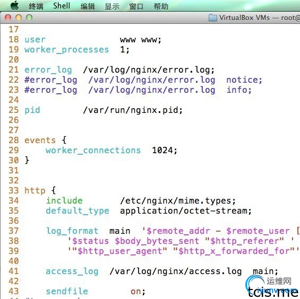Click the 'user' directive on line 18
300x299 pixels.
tap(35, 40)
